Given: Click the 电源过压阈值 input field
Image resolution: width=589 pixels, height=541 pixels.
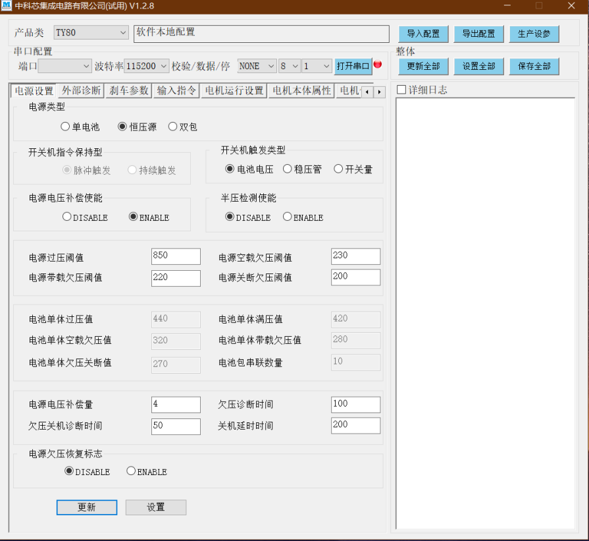Looking at the screenshot, I should [176, 256].
